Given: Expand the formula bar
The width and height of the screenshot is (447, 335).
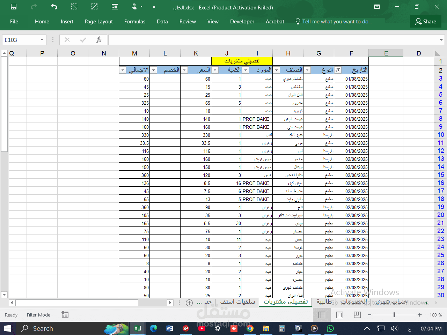Looking at the screenshot, I should point(441,40).
